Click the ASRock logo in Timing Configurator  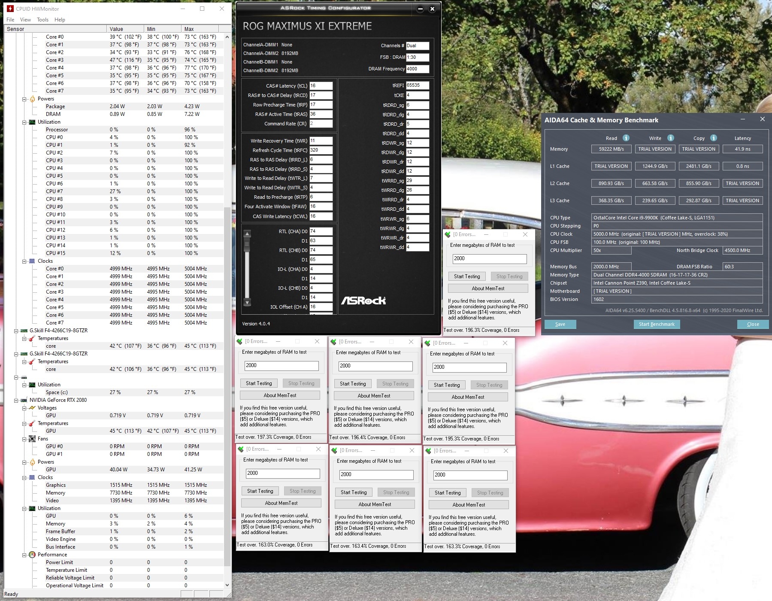[x=363, y=300]
